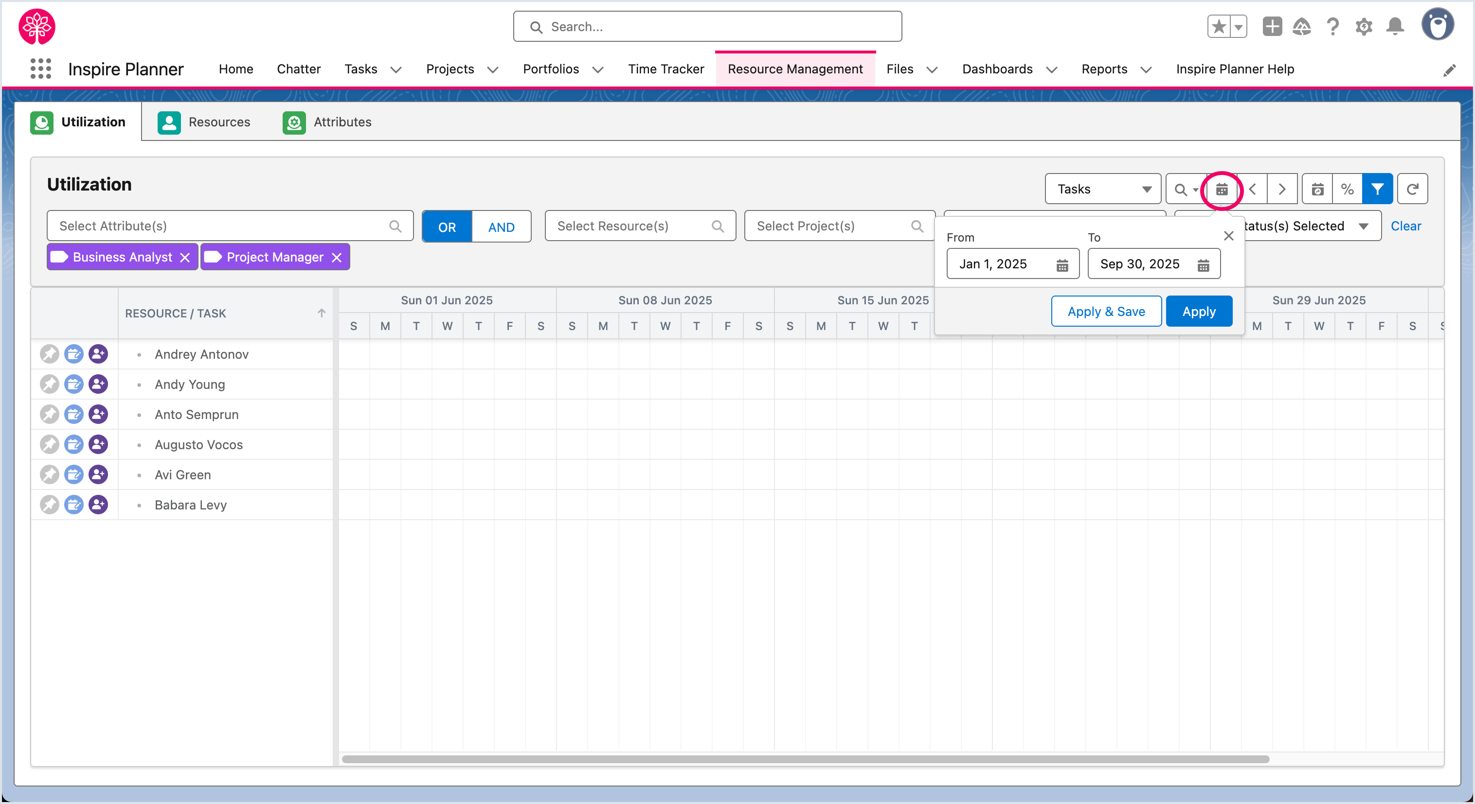Viewport: 1475px width, 804px height.
Task: Open the Tasks view dropdown
Action: pos(1103,189)
